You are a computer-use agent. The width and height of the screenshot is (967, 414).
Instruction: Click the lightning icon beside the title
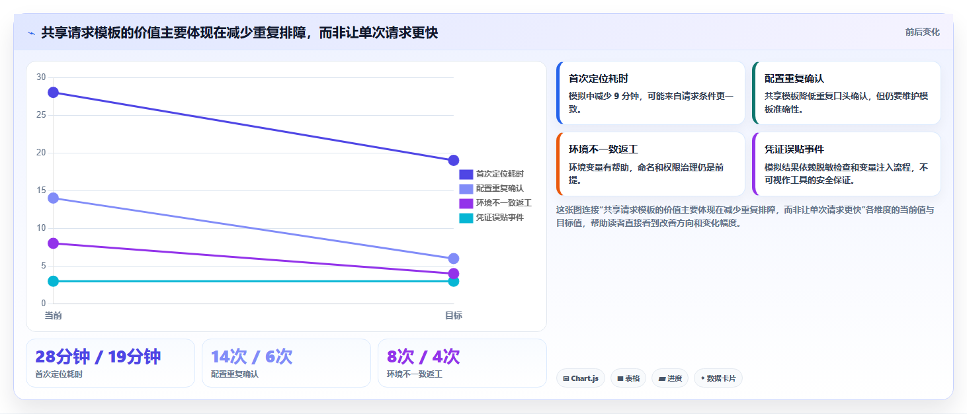pyautogui.click(x=31, y=33)
